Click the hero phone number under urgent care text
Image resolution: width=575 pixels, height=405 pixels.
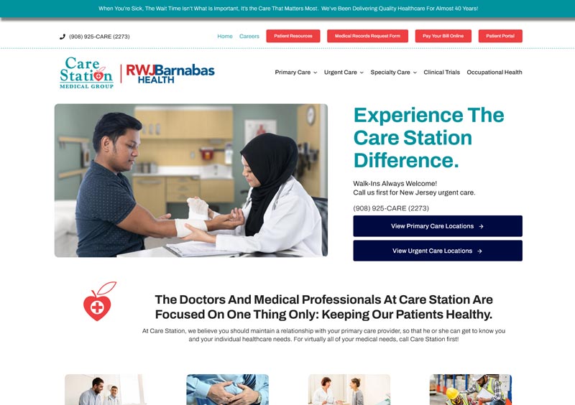(x=391, y=208)
